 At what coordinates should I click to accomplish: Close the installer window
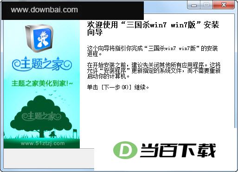pos(224,5)
